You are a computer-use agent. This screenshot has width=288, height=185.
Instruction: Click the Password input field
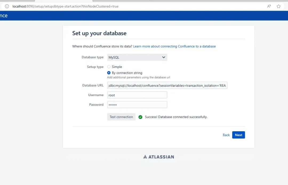click(137, 105)
